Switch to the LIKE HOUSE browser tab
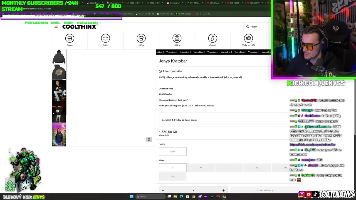 (x=234, y=3)
